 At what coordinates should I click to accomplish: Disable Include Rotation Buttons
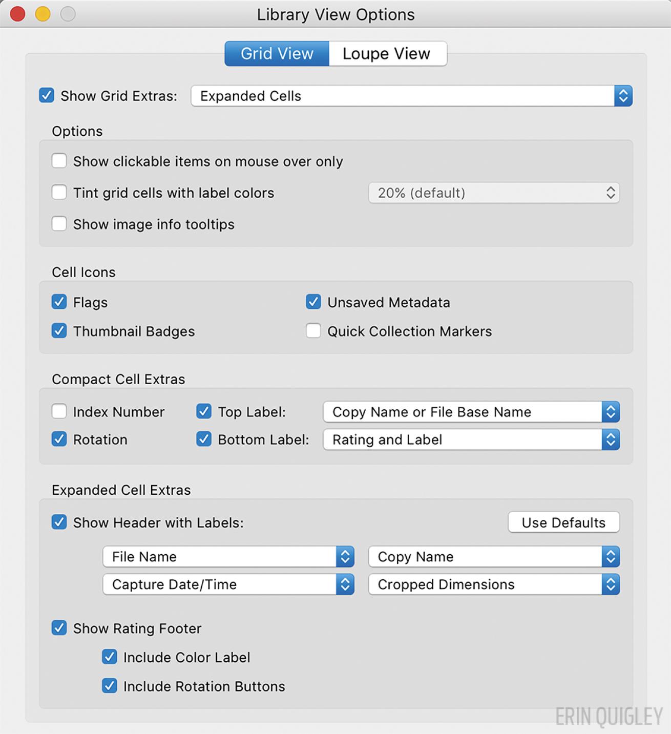(110, 686)
